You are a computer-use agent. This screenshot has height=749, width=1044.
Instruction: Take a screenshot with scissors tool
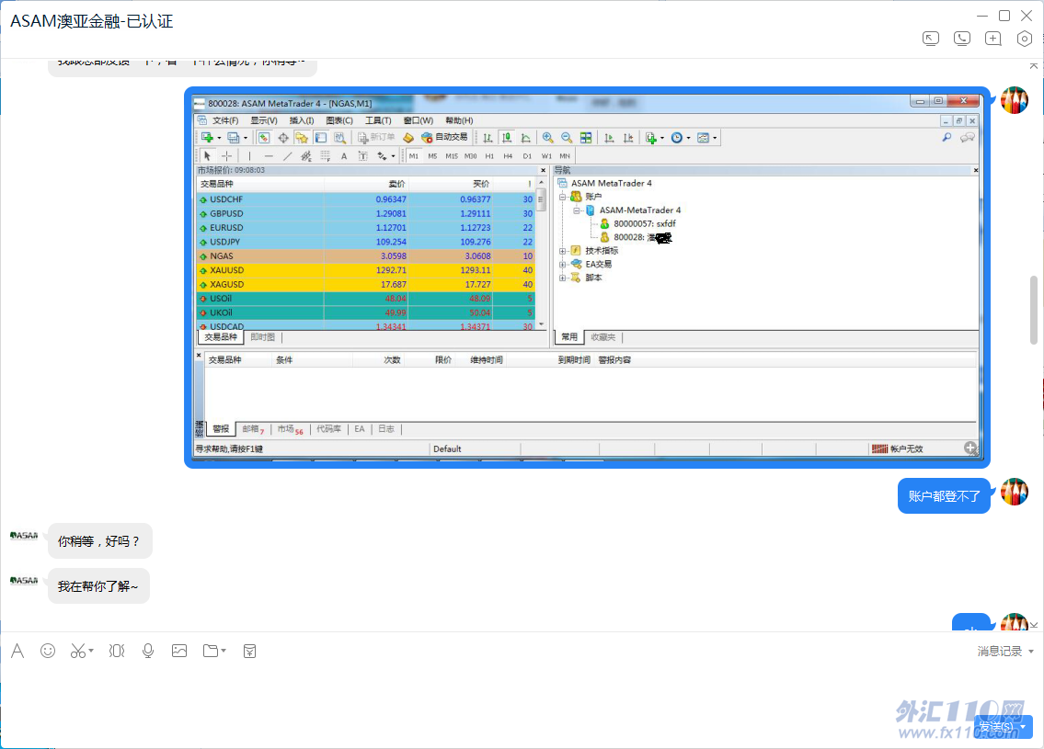pyautogui.click(x=78, y=651)
